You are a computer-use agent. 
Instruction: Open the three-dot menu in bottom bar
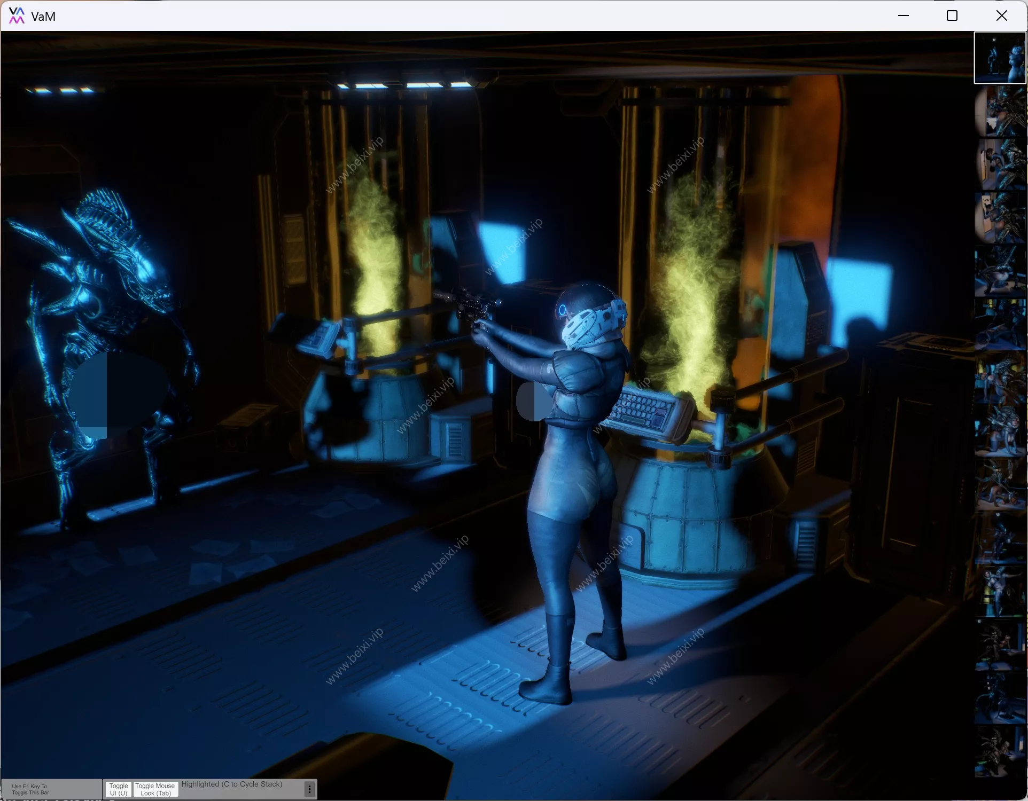click(309, 789)
